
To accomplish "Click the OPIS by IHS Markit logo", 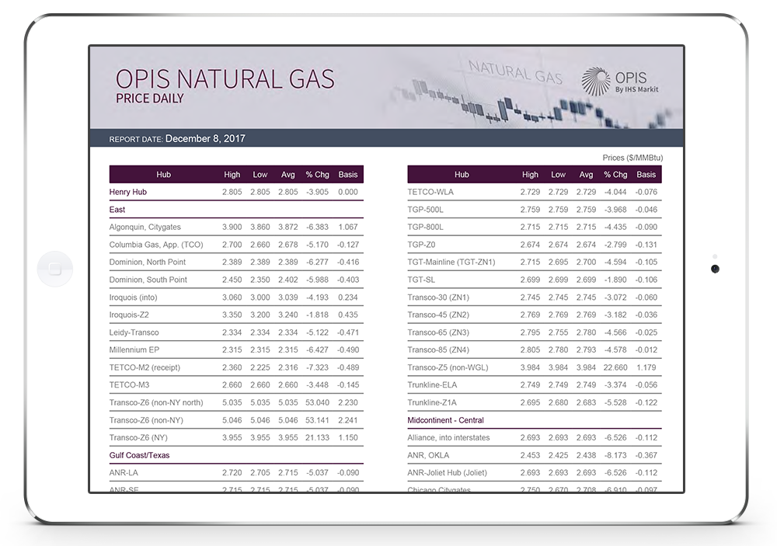I will tap(620, 82).
